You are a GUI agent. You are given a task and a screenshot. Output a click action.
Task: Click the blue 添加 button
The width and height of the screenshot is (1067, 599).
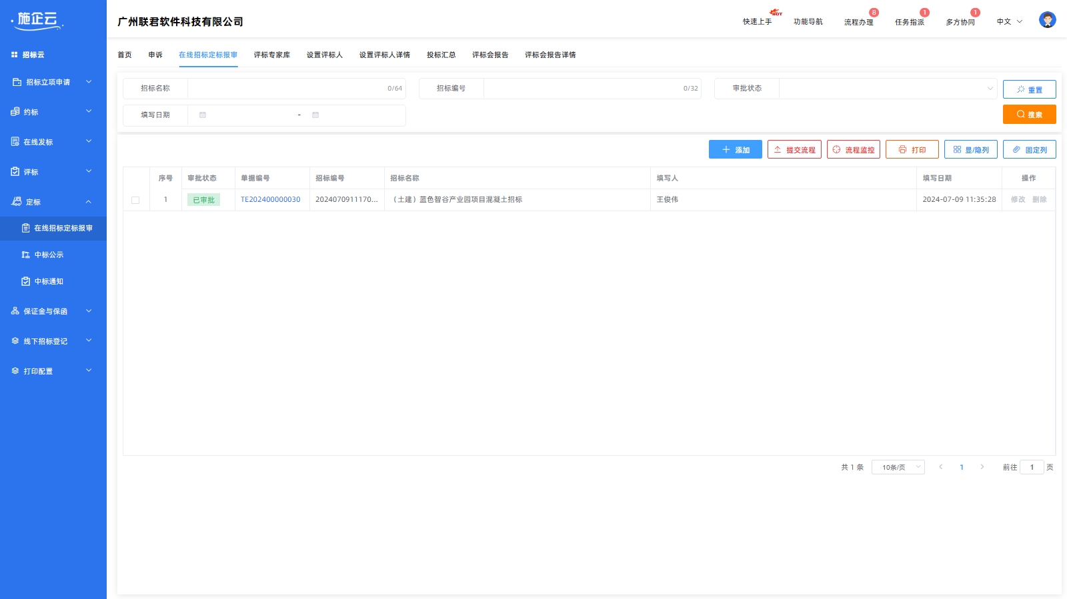click(x=735, y=149)
